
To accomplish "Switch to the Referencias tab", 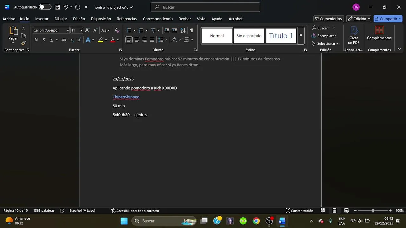I will point(127,19).
